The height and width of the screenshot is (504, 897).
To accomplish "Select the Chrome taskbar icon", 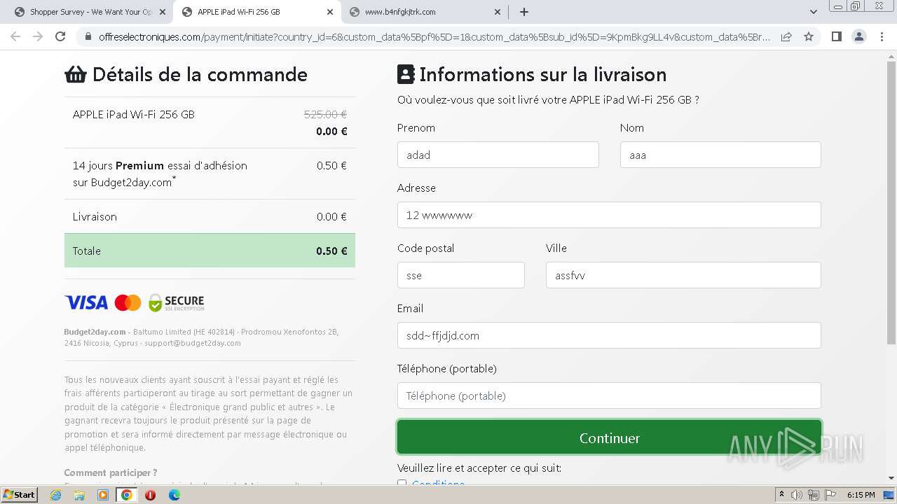I will pos(127,495).
